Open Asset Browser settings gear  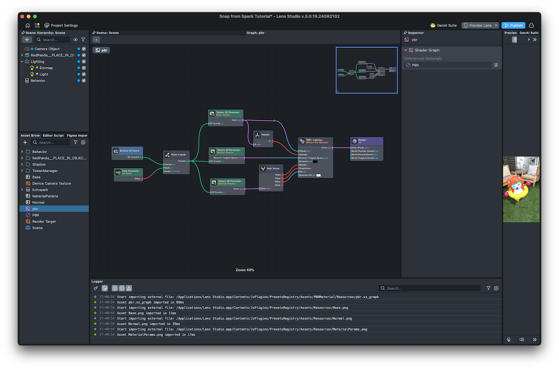click(x=83, y=142)
